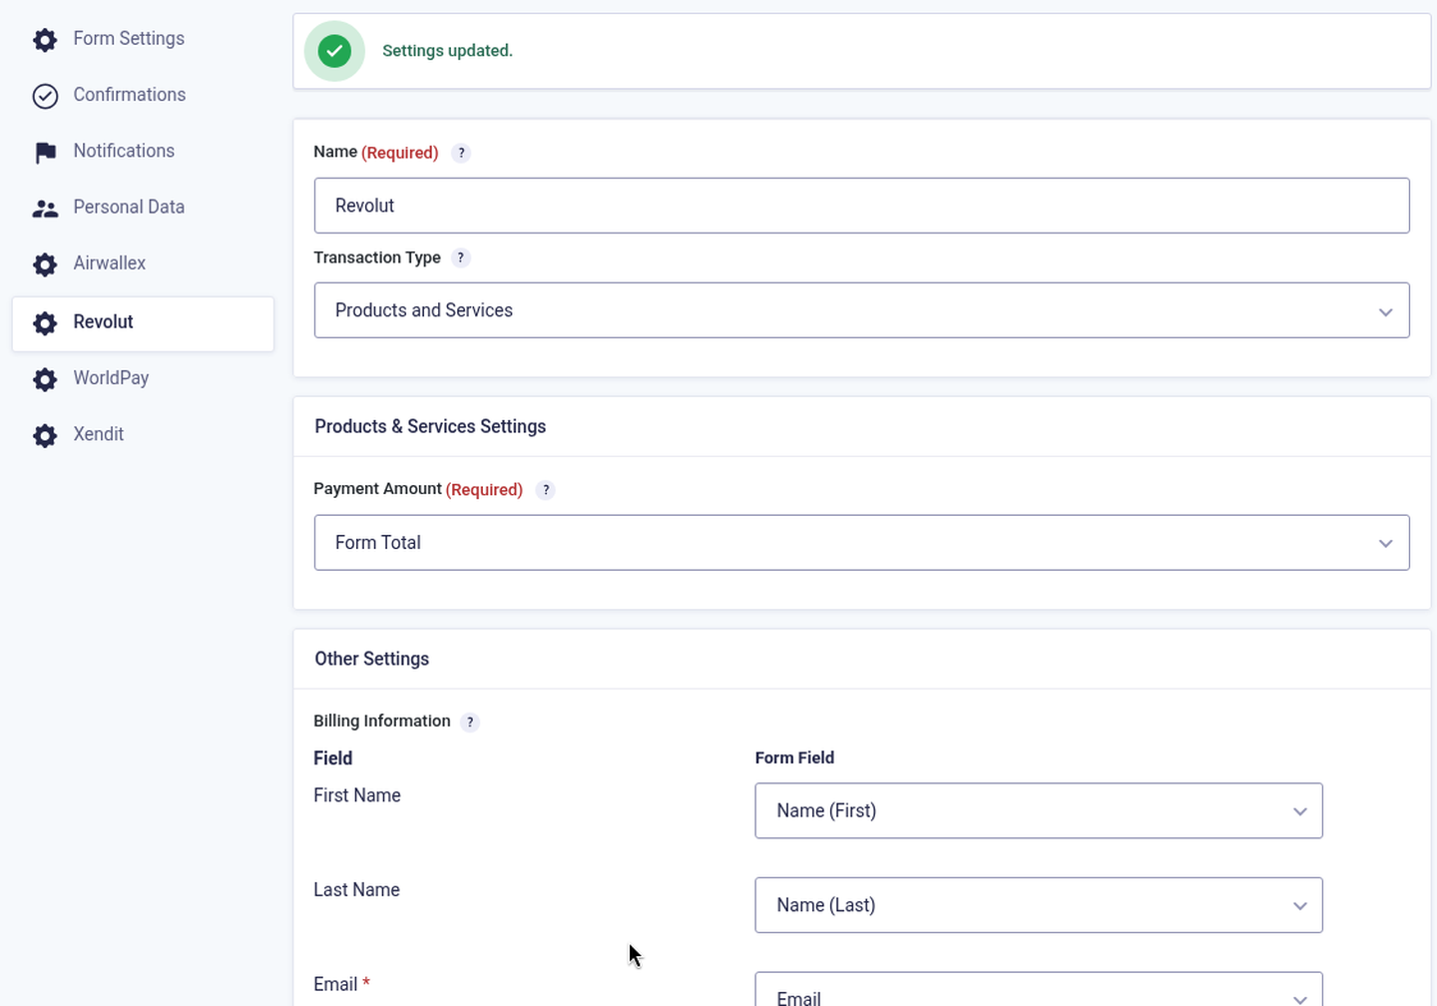Image resolution: width=1437 pixels, height=1006 pixels.
Task: Click the Email required field label
Action: point(341,984)
